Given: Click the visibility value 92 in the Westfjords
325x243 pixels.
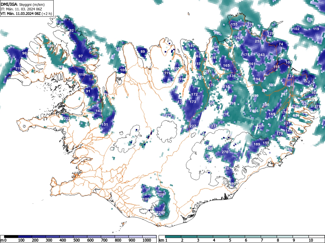Looking at the screenshot, I should (x=71, y=30).
